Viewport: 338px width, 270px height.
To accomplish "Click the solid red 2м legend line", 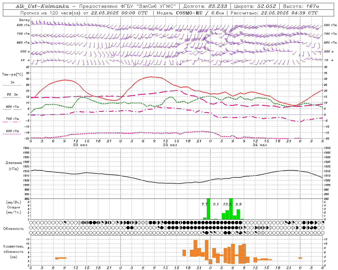I will pyautogui.click(x=12, y=85).
